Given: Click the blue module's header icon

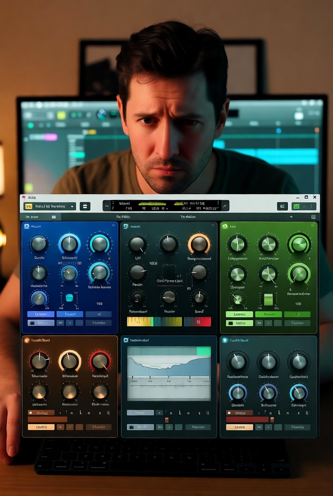Looking at the screenshot, I should click(27, 227).
